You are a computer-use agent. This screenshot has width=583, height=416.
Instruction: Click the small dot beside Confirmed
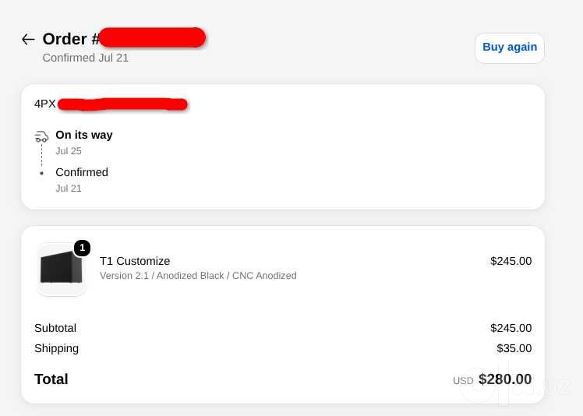pos(41,173)
